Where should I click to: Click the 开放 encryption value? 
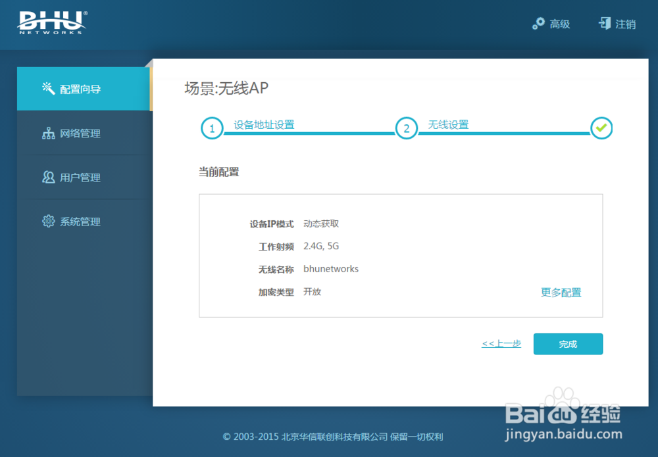click(312, 292)
